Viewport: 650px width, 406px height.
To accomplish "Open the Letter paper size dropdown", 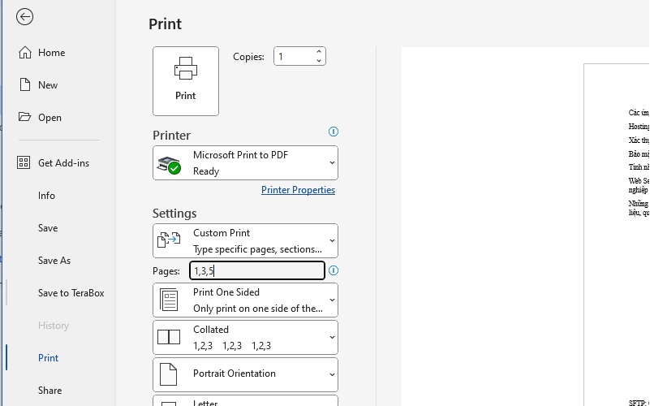I will (x=245, y=400).
